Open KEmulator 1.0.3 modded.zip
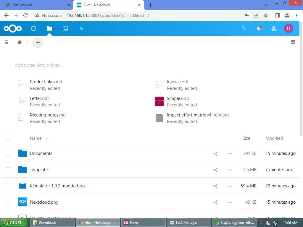This screenshot has height=227, width=303. pos(57,186)
